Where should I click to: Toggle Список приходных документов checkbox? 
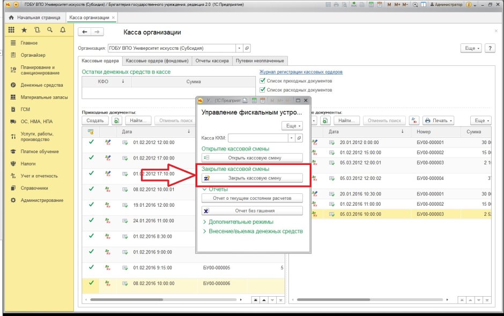[x=262, y=80]
